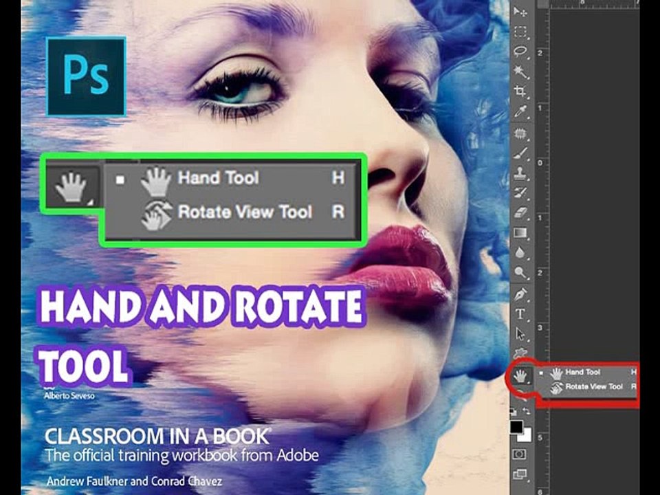The height and width of the screenshot is (495, 660).
Task: Click the horizontal ruler at the top
Action: 594,4
